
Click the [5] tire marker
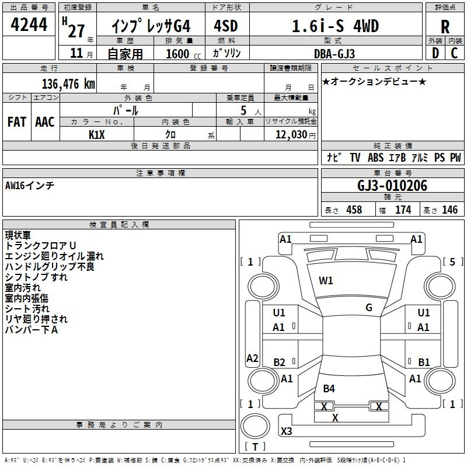click(452, 262)
